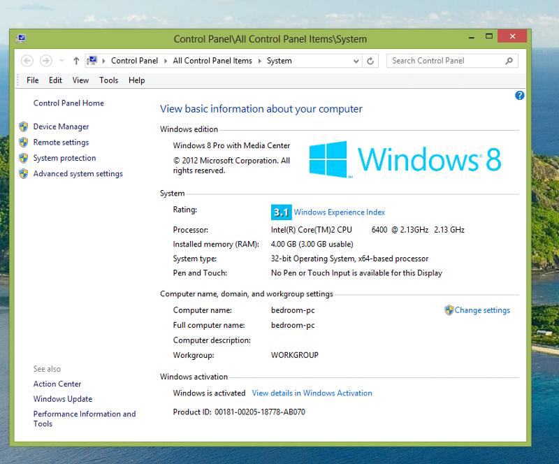Click the Windows 8 Pro with Media Center text

pos(231,145)
